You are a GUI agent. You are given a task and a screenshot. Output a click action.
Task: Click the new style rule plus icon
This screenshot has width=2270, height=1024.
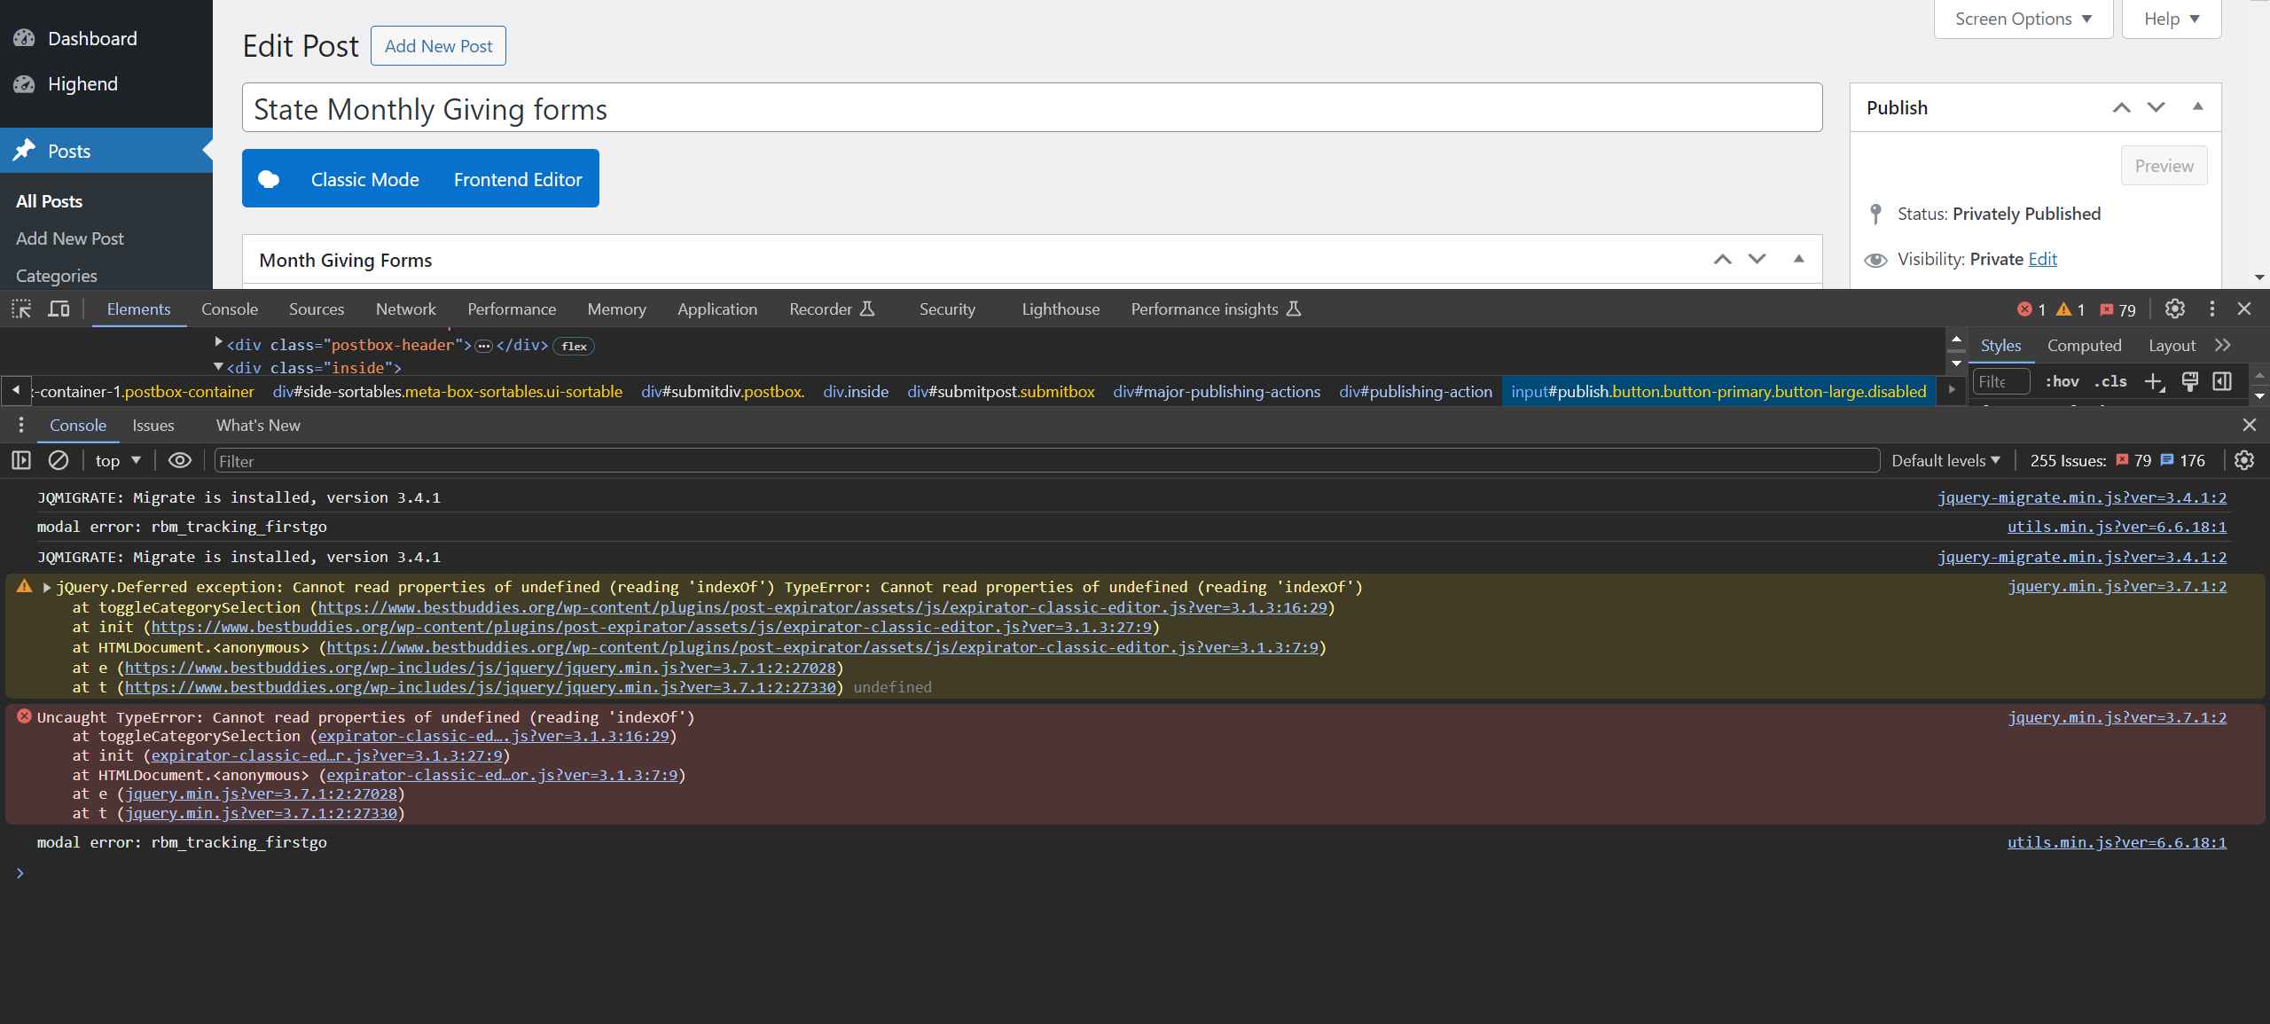click(2153, 381)
